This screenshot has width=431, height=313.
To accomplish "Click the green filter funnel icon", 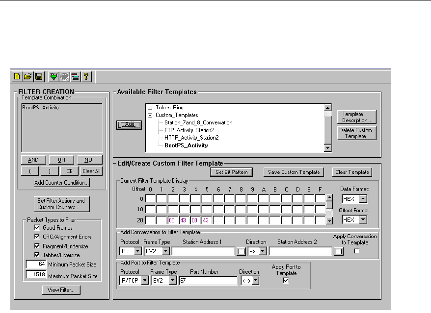I will coord(54,76).
